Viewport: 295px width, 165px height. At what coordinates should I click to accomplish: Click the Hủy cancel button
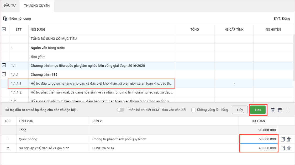pyautogui.click(x=240, y=110)
